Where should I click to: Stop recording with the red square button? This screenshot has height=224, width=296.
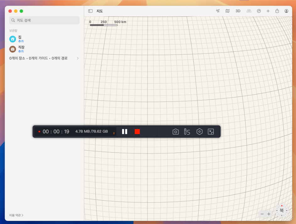(137, 132)
